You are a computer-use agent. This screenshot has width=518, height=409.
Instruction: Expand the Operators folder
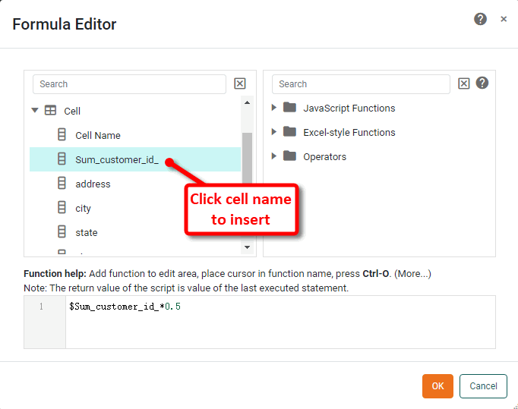coord(274,156)
